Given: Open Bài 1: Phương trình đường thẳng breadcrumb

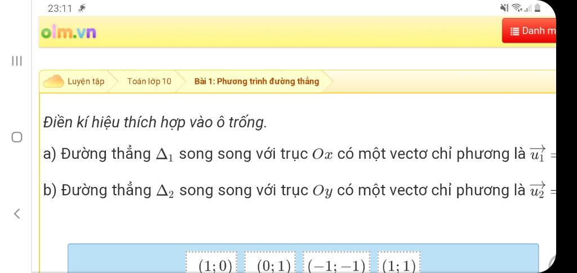Looking at the screenshot, I should point(256,81).
